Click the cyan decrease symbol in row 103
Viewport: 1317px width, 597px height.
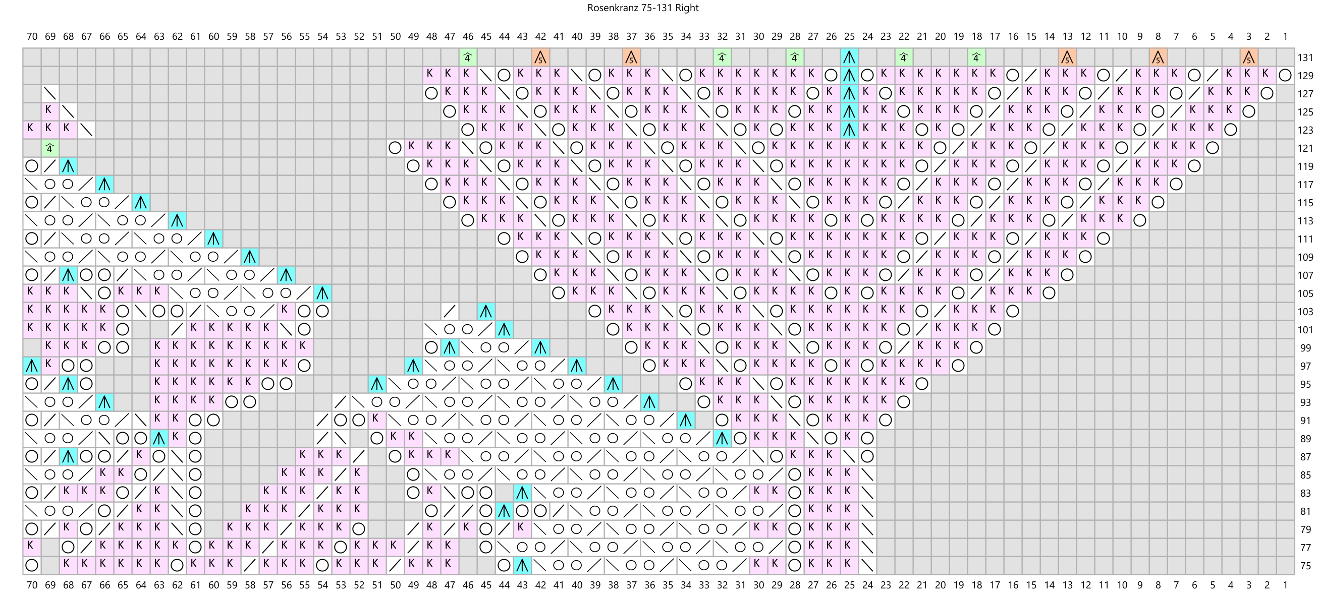486,311
